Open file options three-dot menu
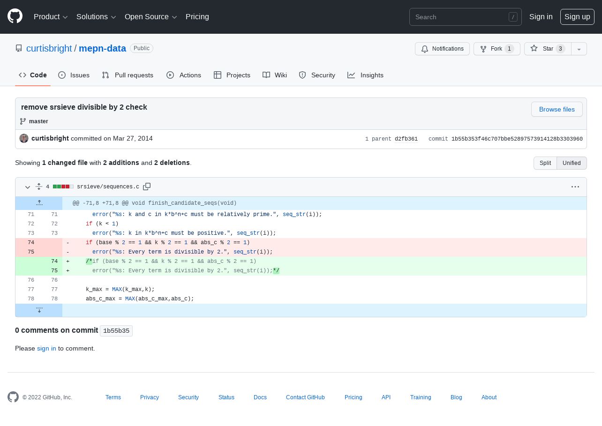Screen dimensions: 602x426 coord(575,187)
